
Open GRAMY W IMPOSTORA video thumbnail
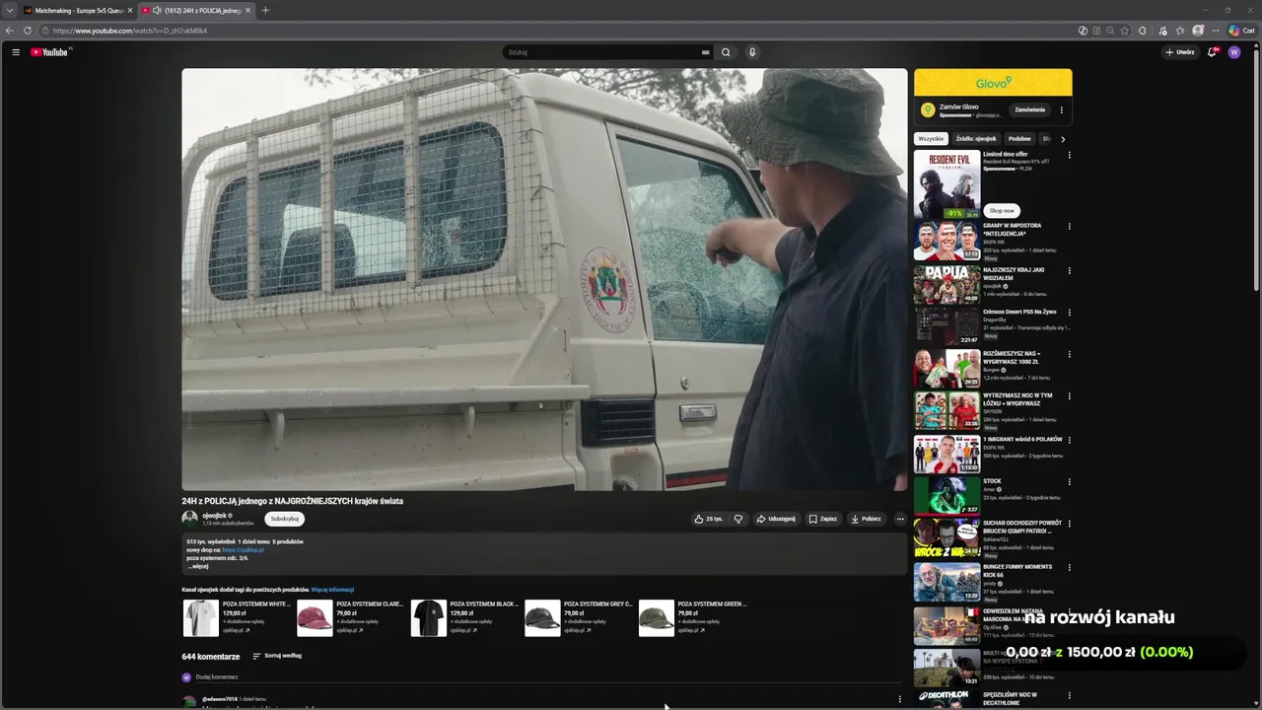[946, 241]
